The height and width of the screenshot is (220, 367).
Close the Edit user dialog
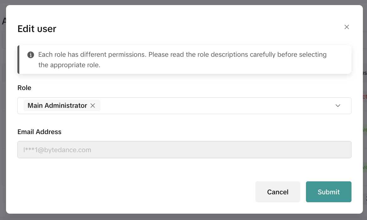point(347,27)
